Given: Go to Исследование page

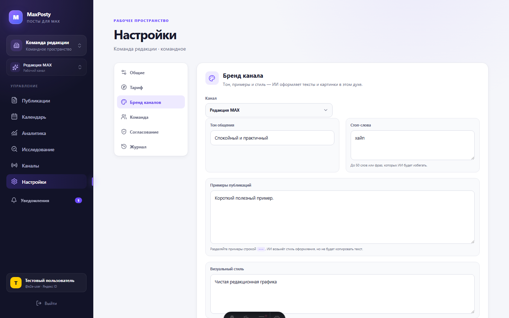Looking at the screenshot, I should tap(46, 149).
